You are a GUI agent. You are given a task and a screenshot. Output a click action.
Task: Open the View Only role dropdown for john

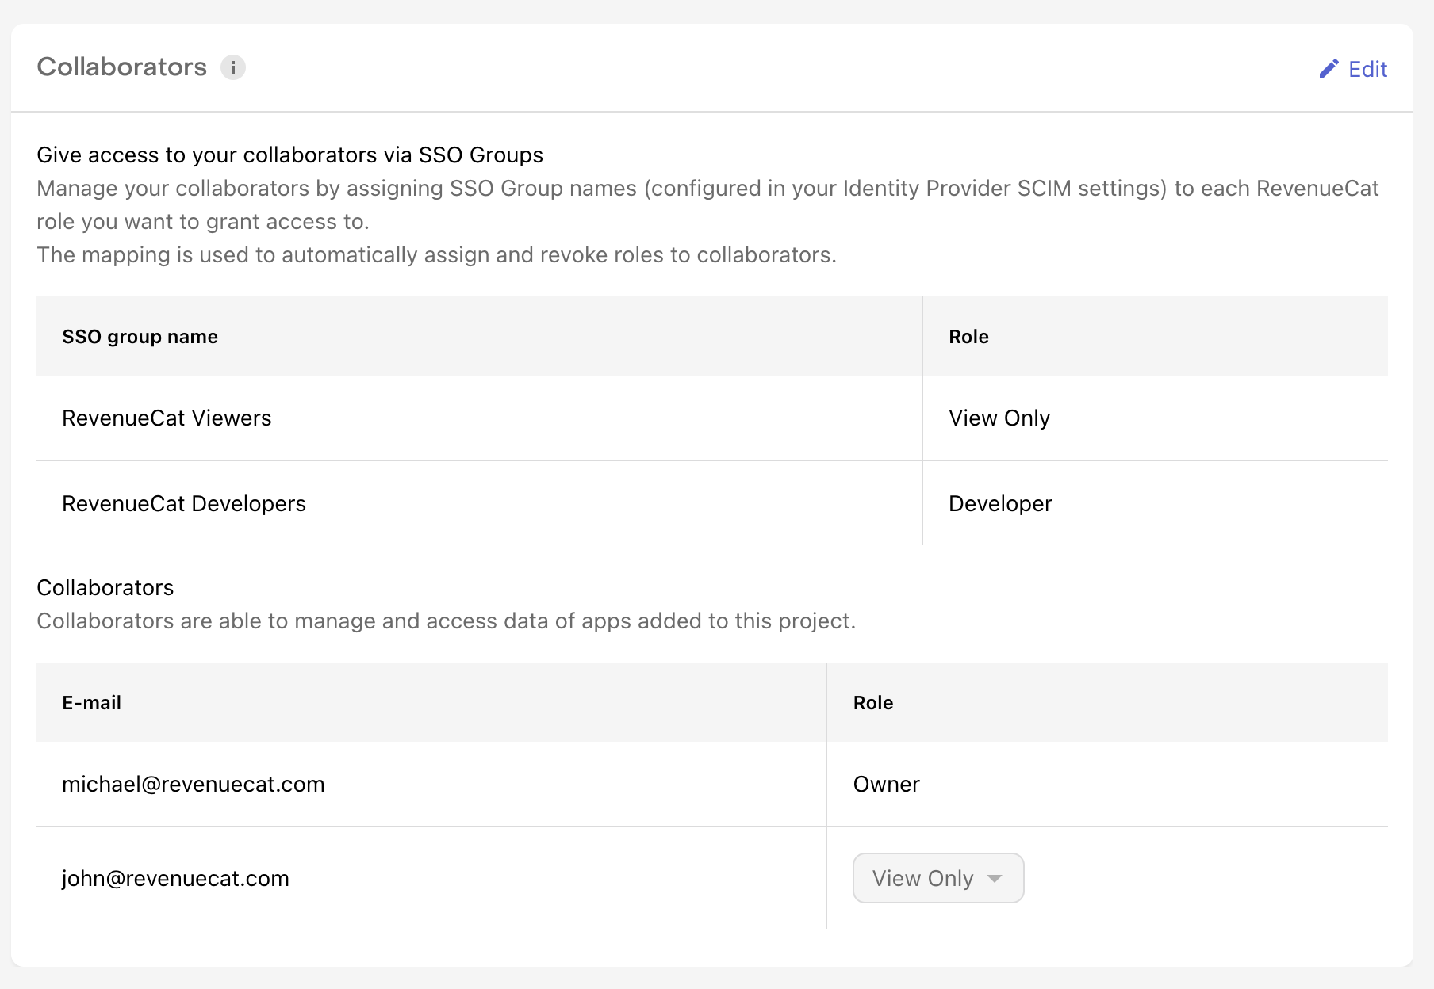pos(938,878)
